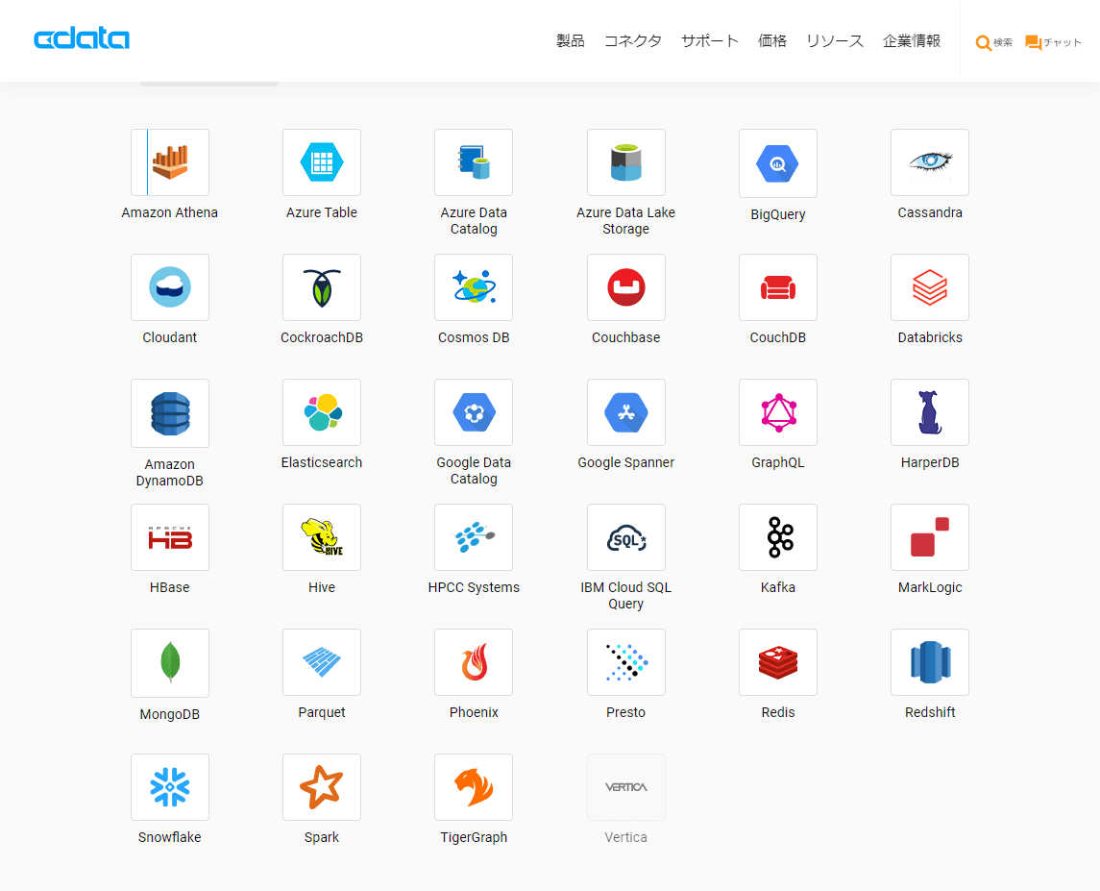This screenshot has height=891, width=1100.
Task: Open the Amazon DynamoDB icon
Action: (170, 413)
